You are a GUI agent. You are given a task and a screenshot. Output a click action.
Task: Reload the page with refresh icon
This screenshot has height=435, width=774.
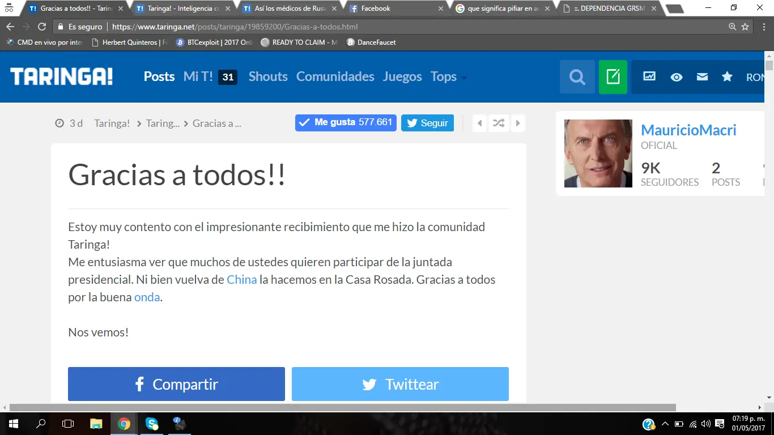(x=41, y=27)
